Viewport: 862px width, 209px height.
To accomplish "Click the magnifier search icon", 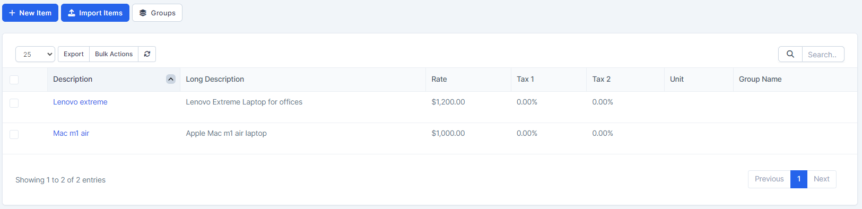I will click(790, 54).
